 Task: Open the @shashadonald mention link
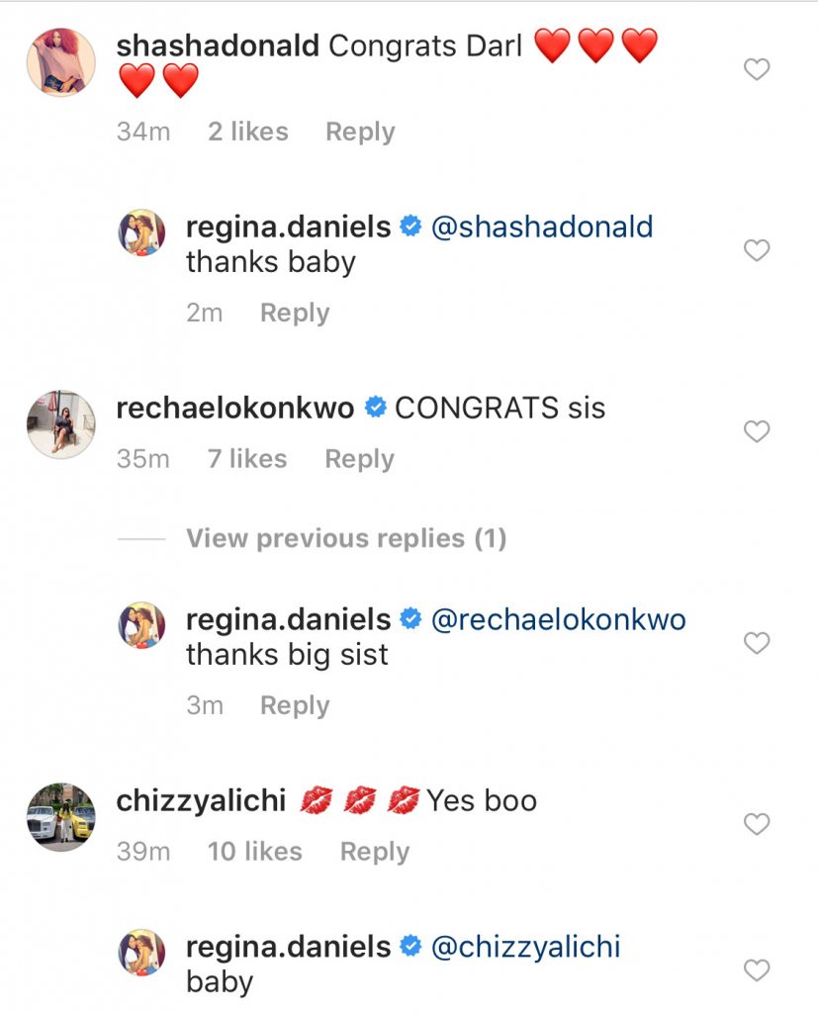click(542, 227)
